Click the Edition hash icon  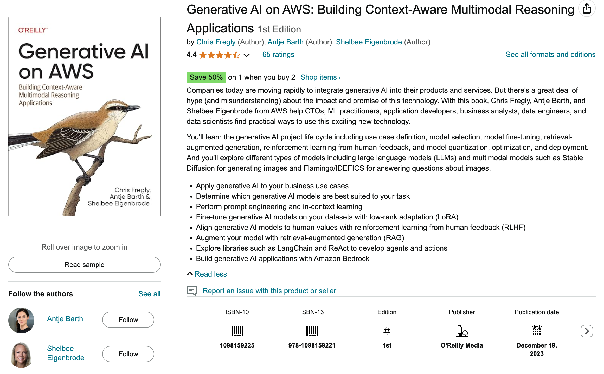point(387,331)
